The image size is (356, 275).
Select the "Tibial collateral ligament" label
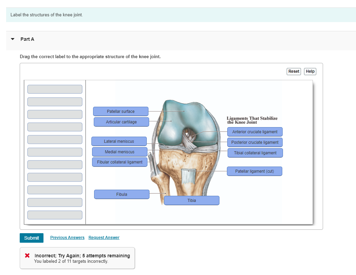tap(255, 153)
